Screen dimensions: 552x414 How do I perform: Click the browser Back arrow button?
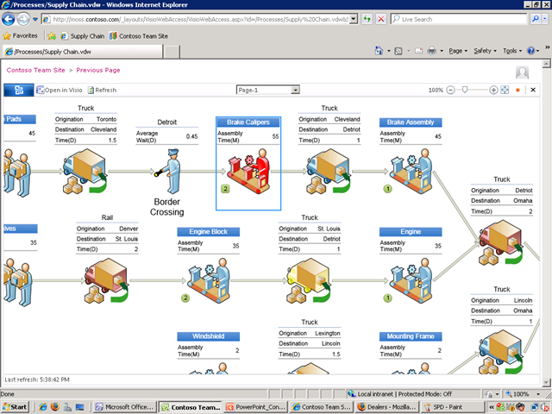point(9,19)
